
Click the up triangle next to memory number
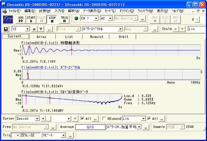[34, 29]
